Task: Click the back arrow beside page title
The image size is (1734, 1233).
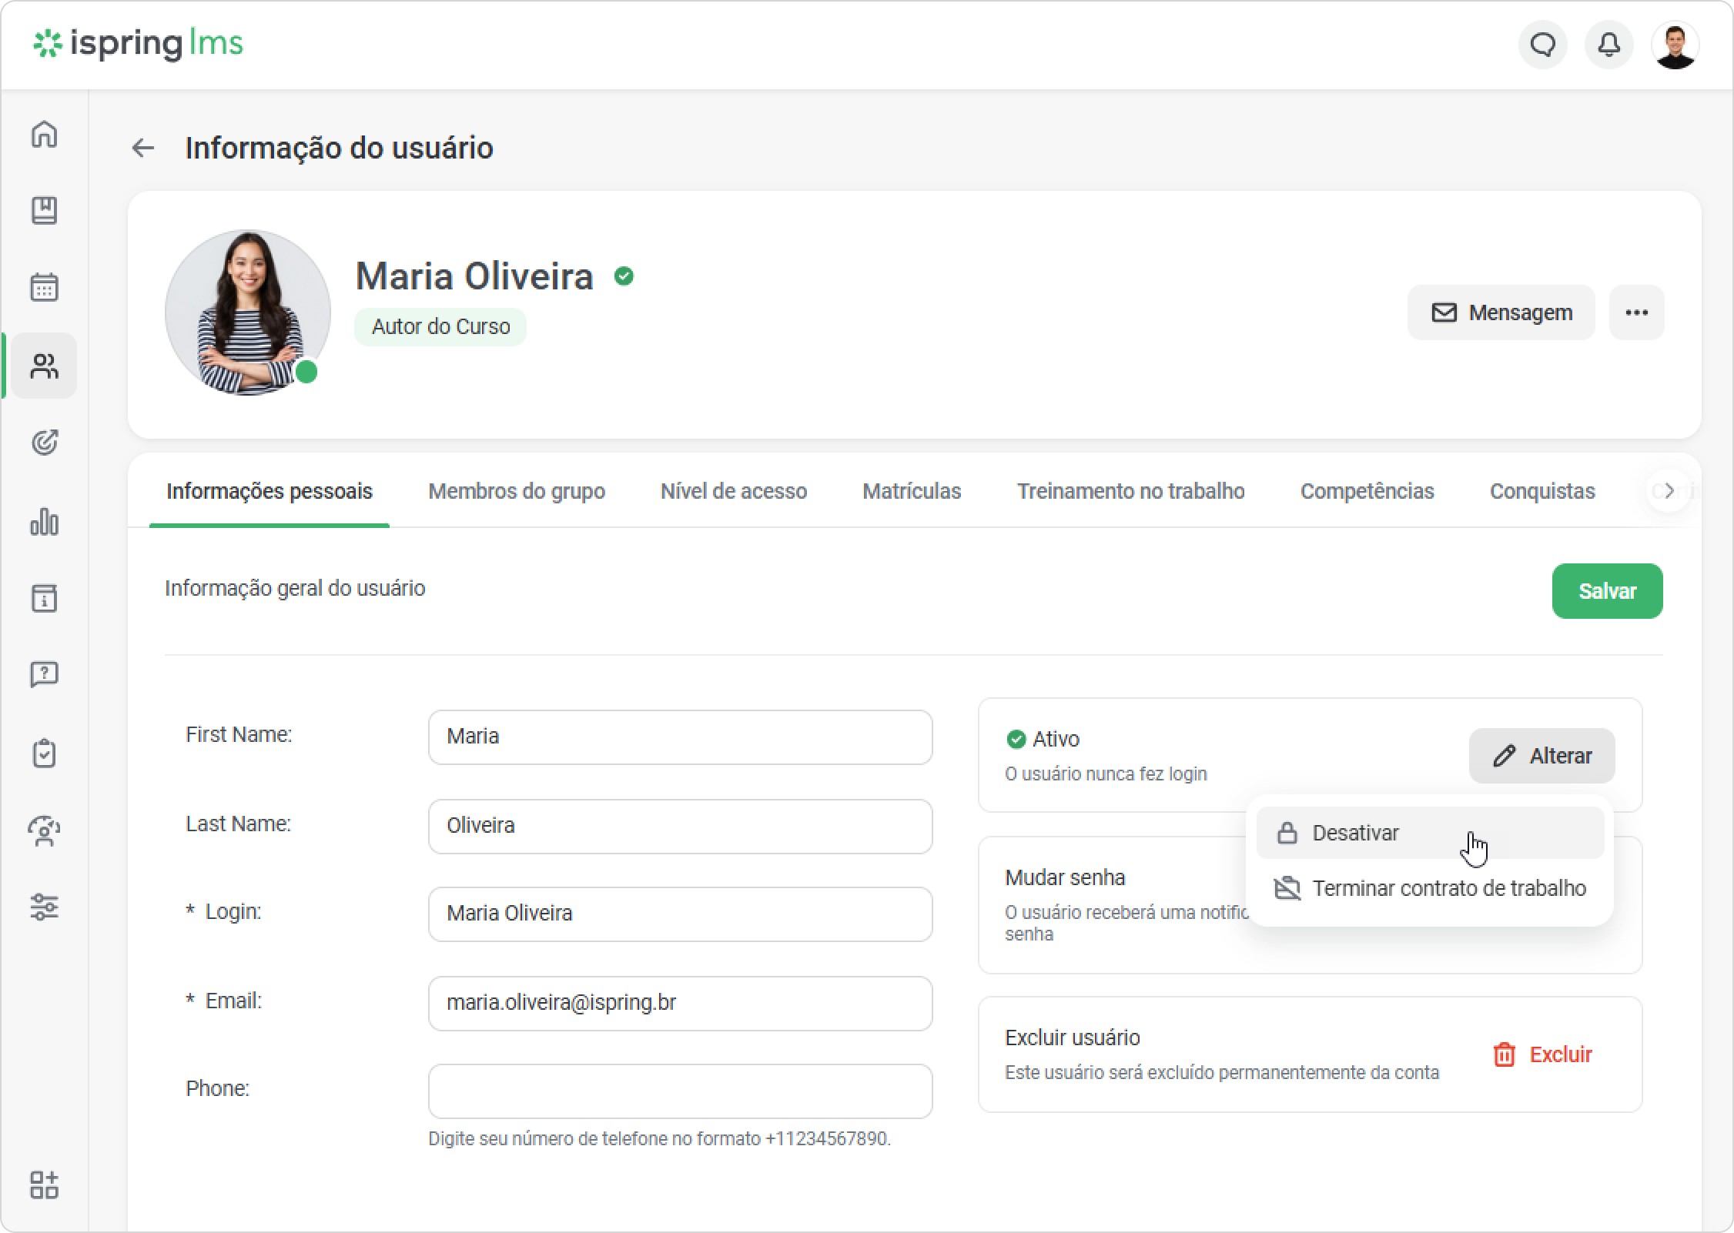Action: (x=143, y=148)
